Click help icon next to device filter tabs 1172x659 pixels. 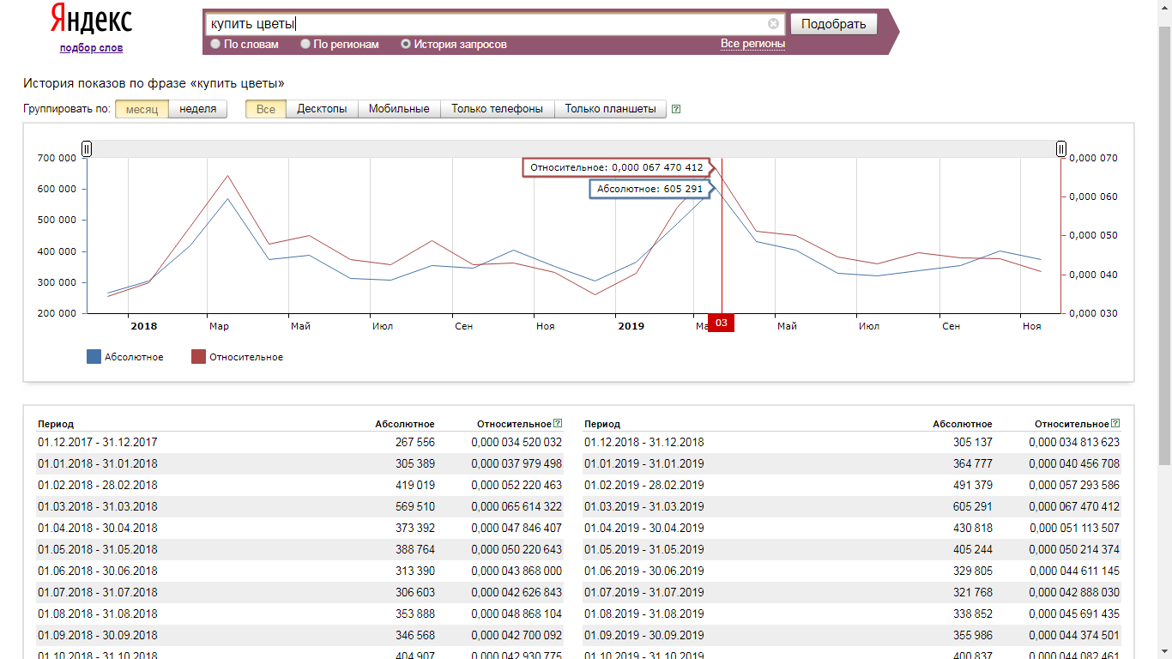coord(676,109)
